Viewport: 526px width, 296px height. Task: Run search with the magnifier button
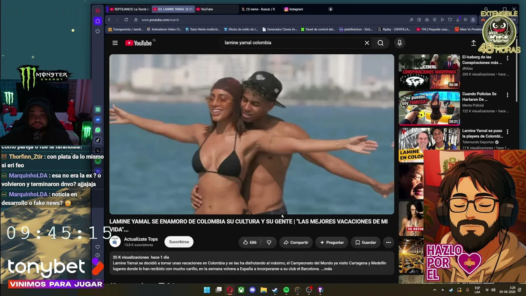click(x=381, y=43)
